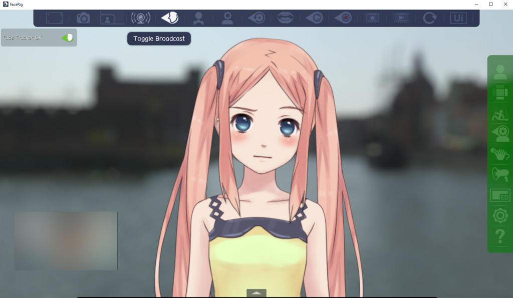Viewport: 513px width, 298px height.
Task: Click the fullscreen frame icon
Action: 54,18
